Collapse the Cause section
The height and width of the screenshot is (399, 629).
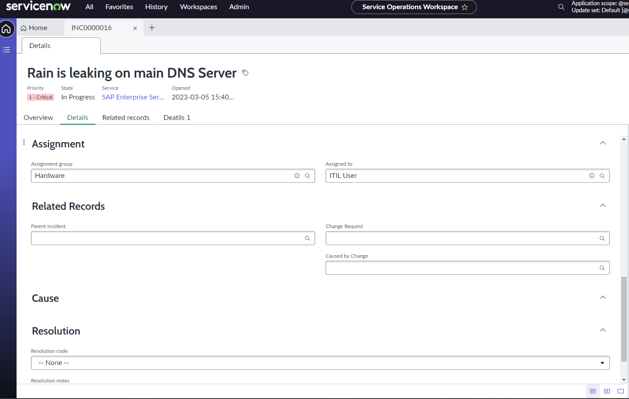(602, 297)
